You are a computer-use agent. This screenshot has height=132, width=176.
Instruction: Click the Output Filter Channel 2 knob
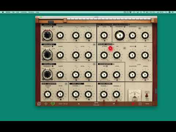pos(116,94)
